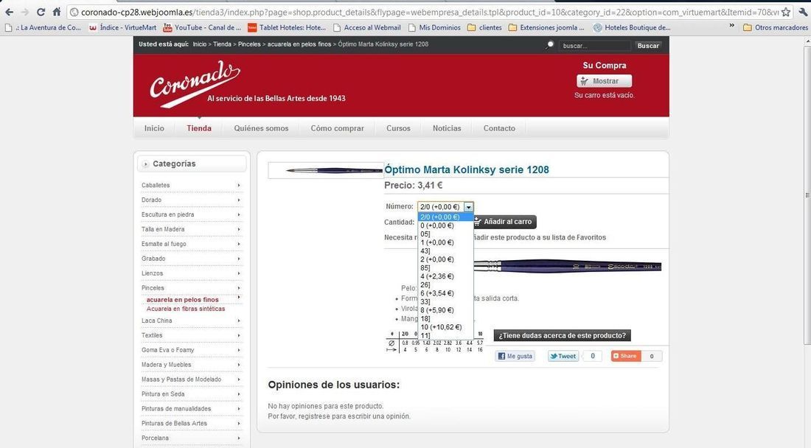Open the Acuarela en fibras sintéticas subcategory
Screen dimensions: 811x448
[186, 309]
